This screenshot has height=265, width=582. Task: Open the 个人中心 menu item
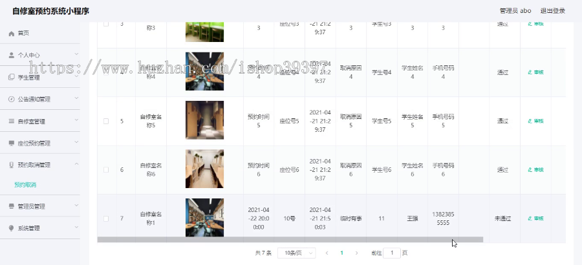coord(39,56)
